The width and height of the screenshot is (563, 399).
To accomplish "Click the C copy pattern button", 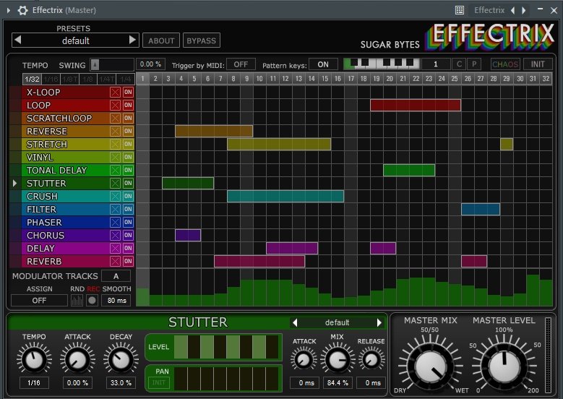I will tap(459, 64).
